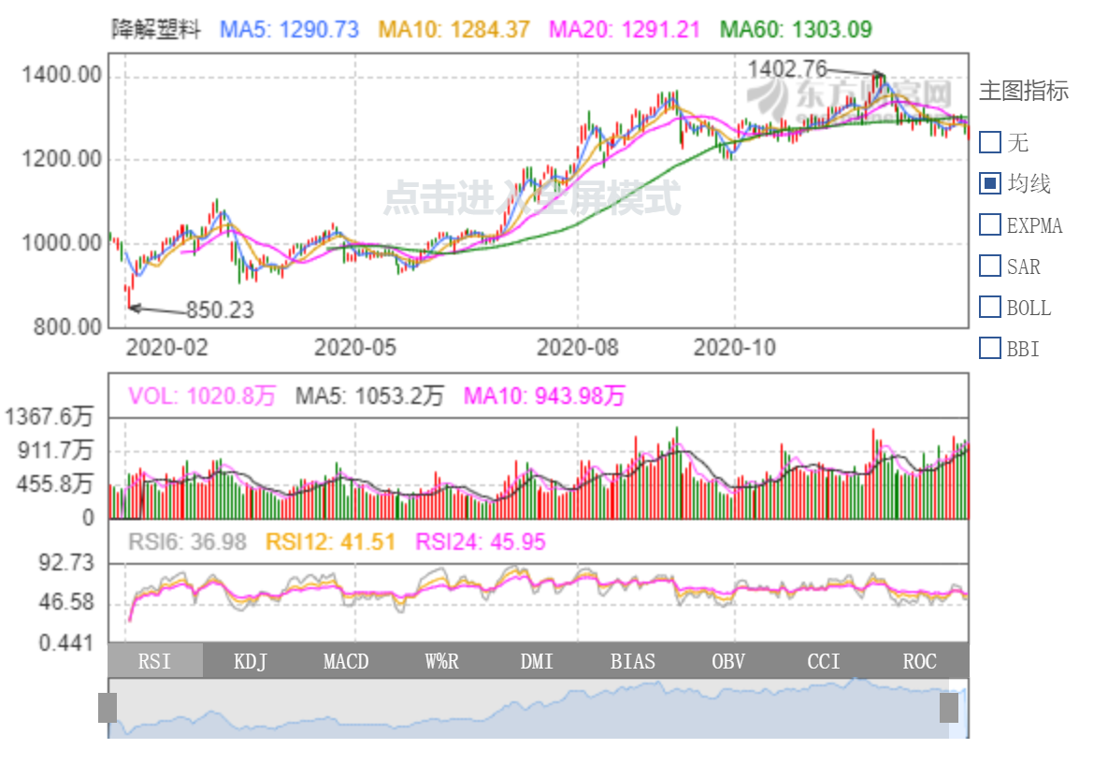This screenshot has height=763, width=1108.
Task: Enable the EXPMA indicator checkbox
Action: click(990, 224)
